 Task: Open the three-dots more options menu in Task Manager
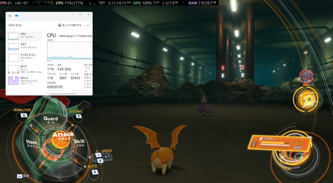[x=88, y=25]
